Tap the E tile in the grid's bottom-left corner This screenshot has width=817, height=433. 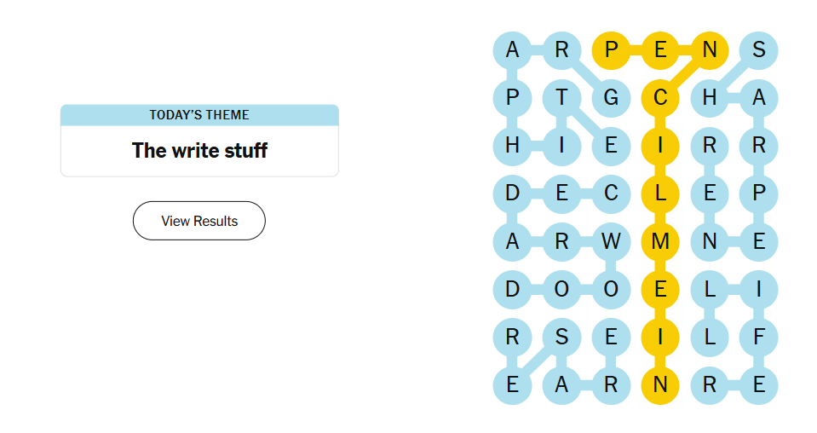point(512,385)
